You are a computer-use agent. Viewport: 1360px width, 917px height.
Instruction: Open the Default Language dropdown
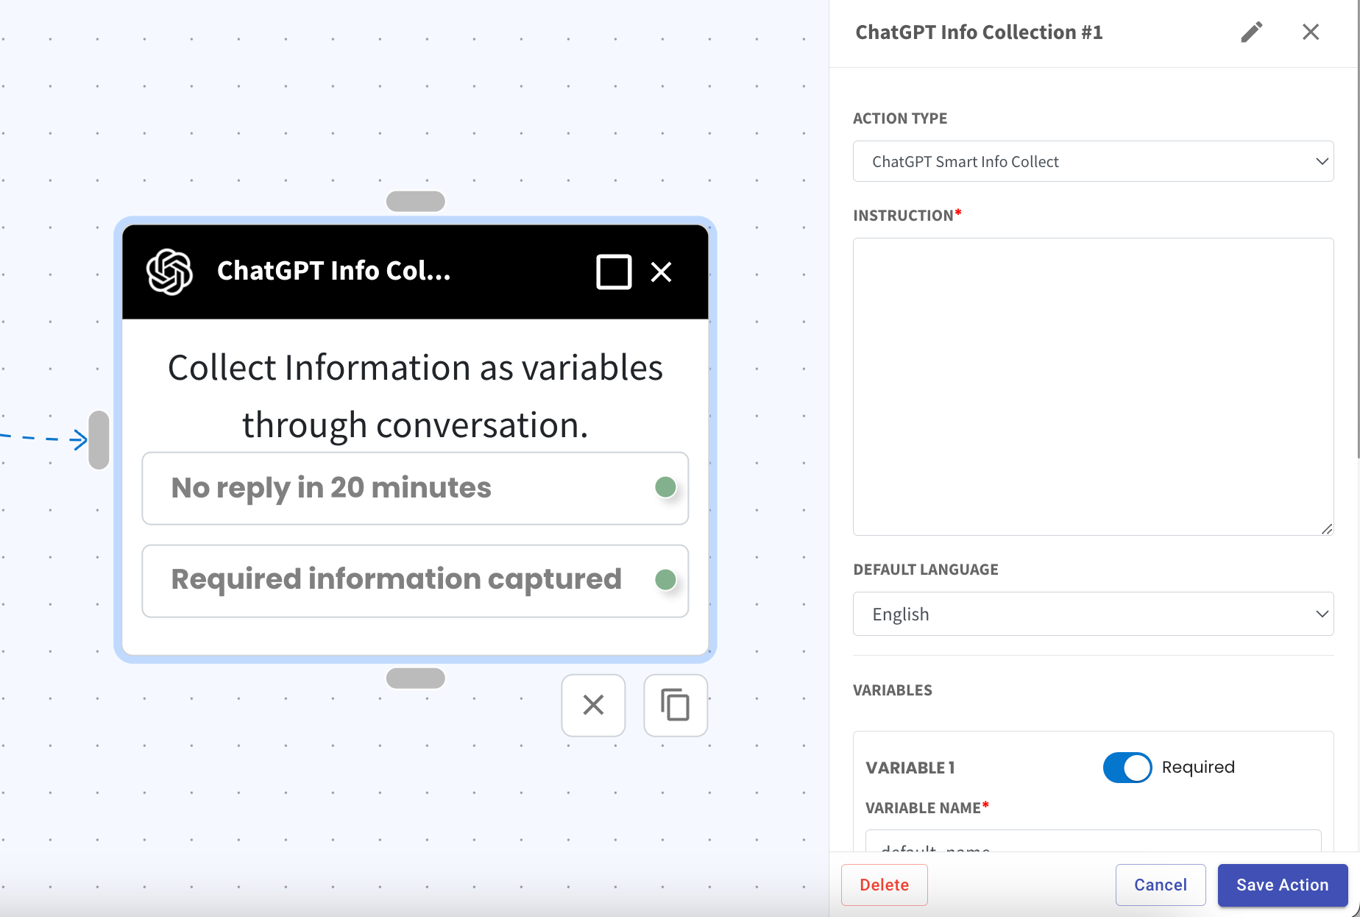(1093, 614)
